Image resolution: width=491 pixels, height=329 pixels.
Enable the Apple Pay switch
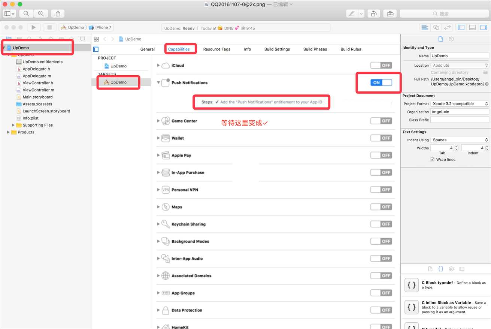[x=381, y=155]
